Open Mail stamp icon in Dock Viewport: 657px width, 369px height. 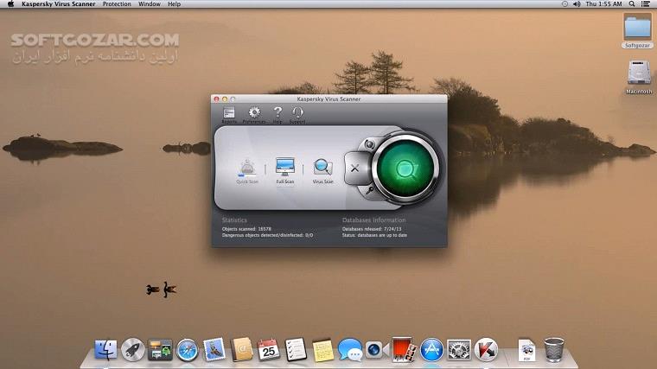click(214, 349)
